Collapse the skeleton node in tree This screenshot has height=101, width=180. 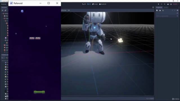pyautogui.click(x=6, y=23)
